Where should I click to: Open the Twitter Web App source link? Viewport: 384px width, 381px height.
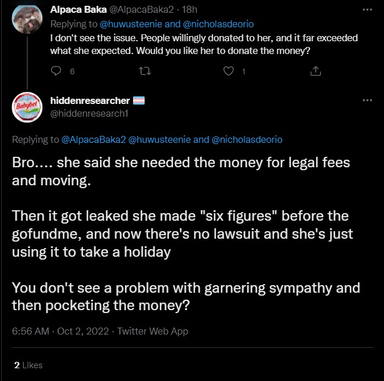point(153,331)
